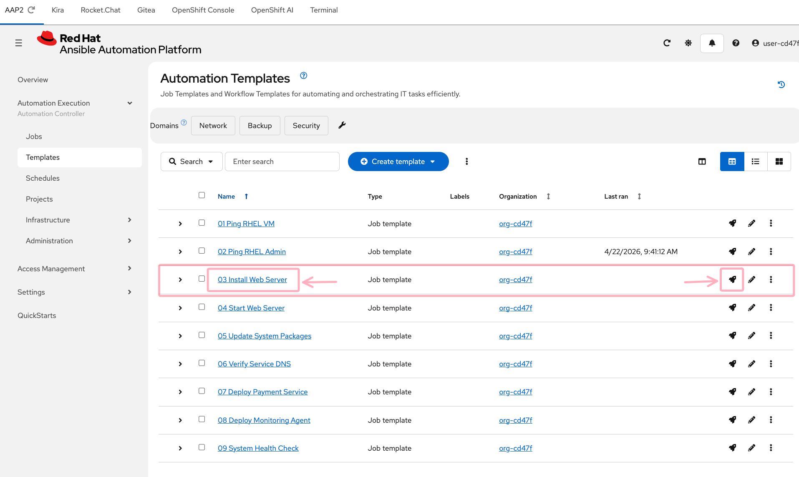Edit the 01 Ping RHEL VM template
Viewport: 799px width, 477px height.
(x=751, y=223)
